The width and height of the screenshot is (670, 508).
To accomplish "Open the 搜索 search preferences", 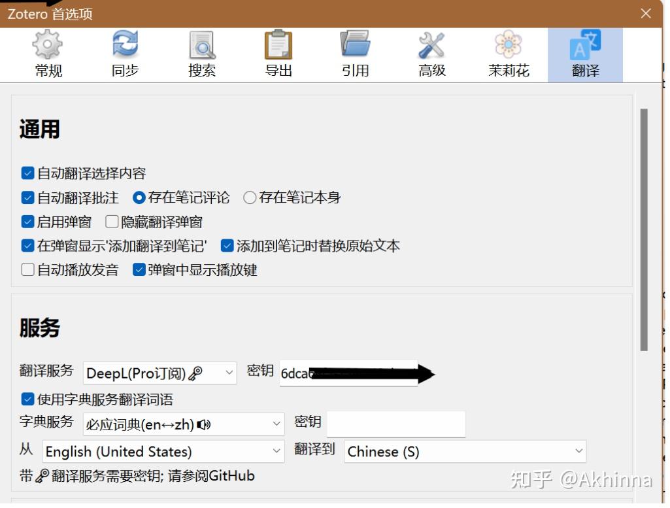I will 201,52.
